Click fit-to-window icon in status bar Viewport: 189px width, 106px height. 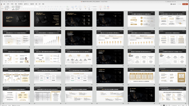pos(186,105)
